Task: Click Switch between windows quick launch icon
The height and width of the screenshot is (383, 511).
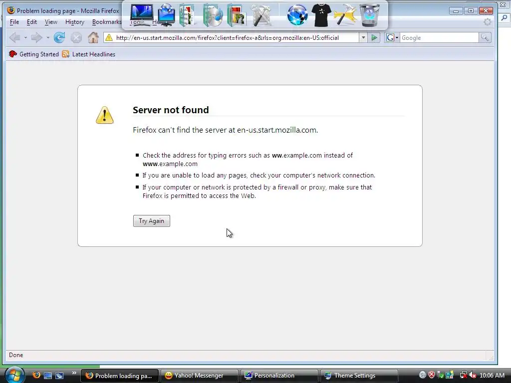Action: (59, 376)
